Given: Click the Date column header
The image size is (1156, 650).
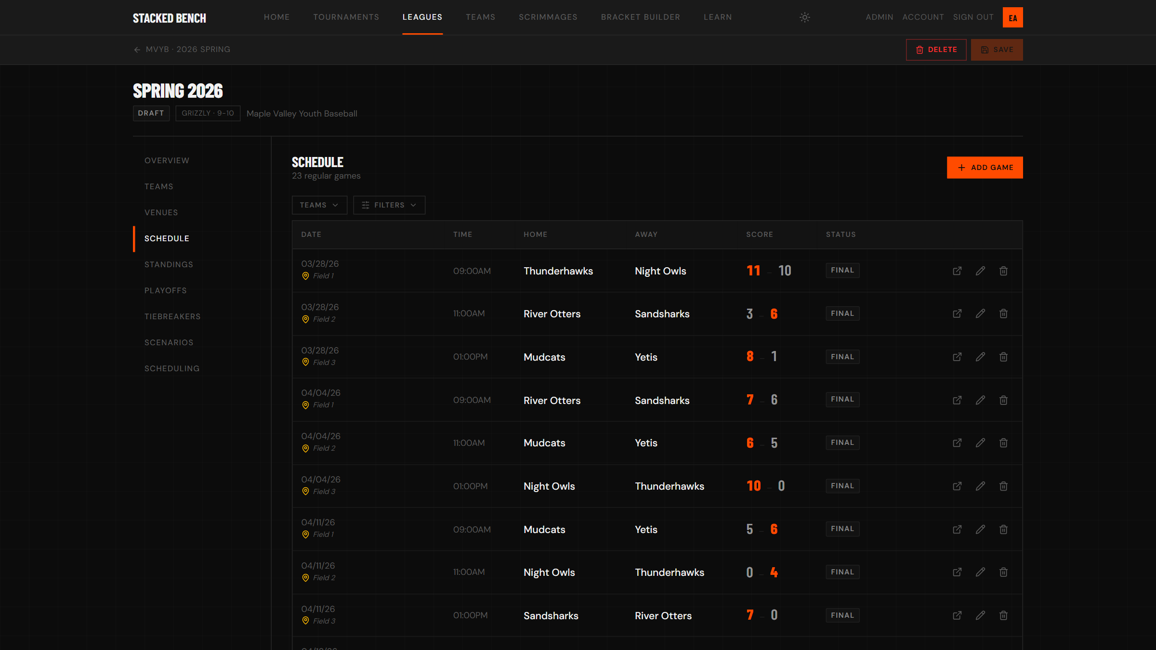Looking at the screenshot, I should point(311,234).
